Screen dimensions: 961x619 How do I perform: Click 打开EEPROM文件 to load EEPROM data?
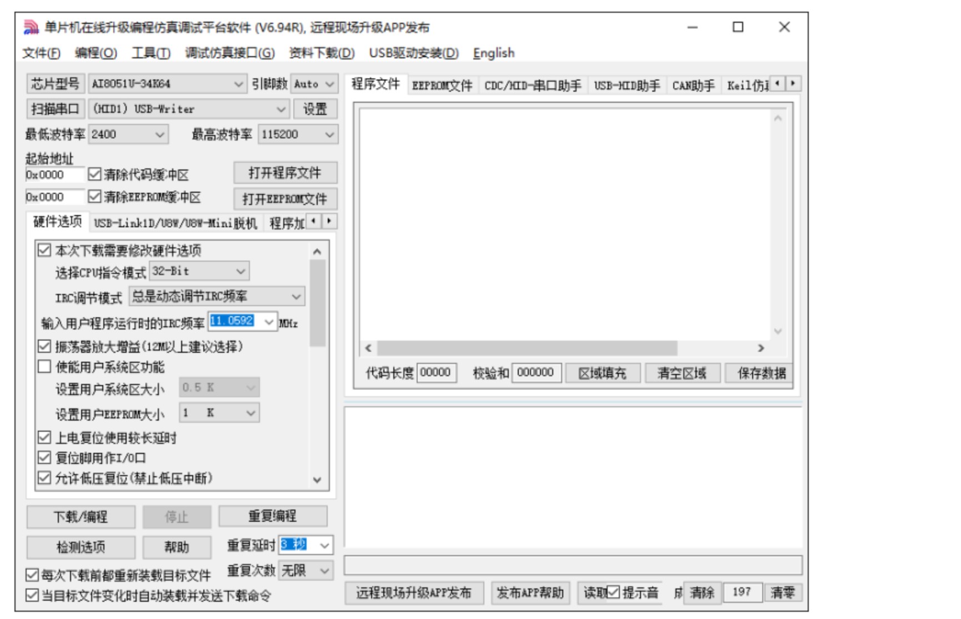click(285, 198)
